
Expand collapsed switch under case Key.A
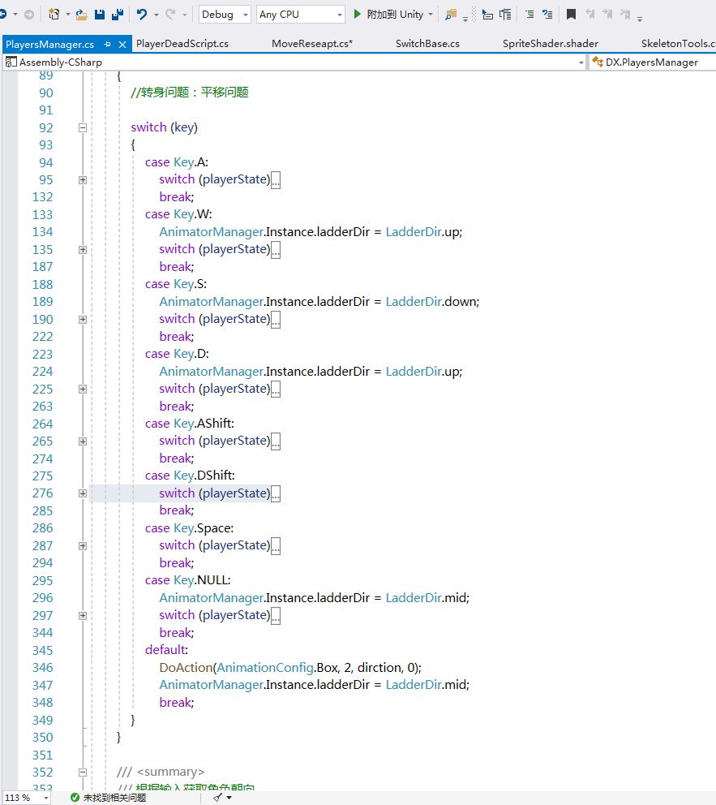pos(82,179)
